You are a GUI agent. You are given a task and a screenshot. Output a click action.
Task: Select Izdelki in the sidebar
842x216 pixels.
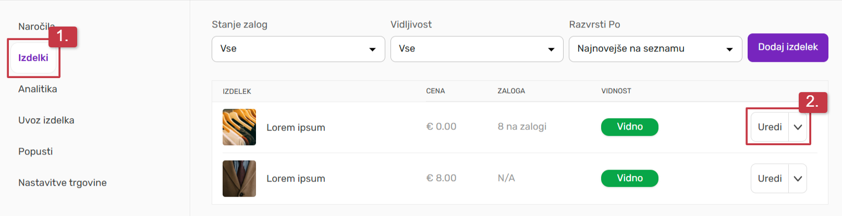coord(33,58)
